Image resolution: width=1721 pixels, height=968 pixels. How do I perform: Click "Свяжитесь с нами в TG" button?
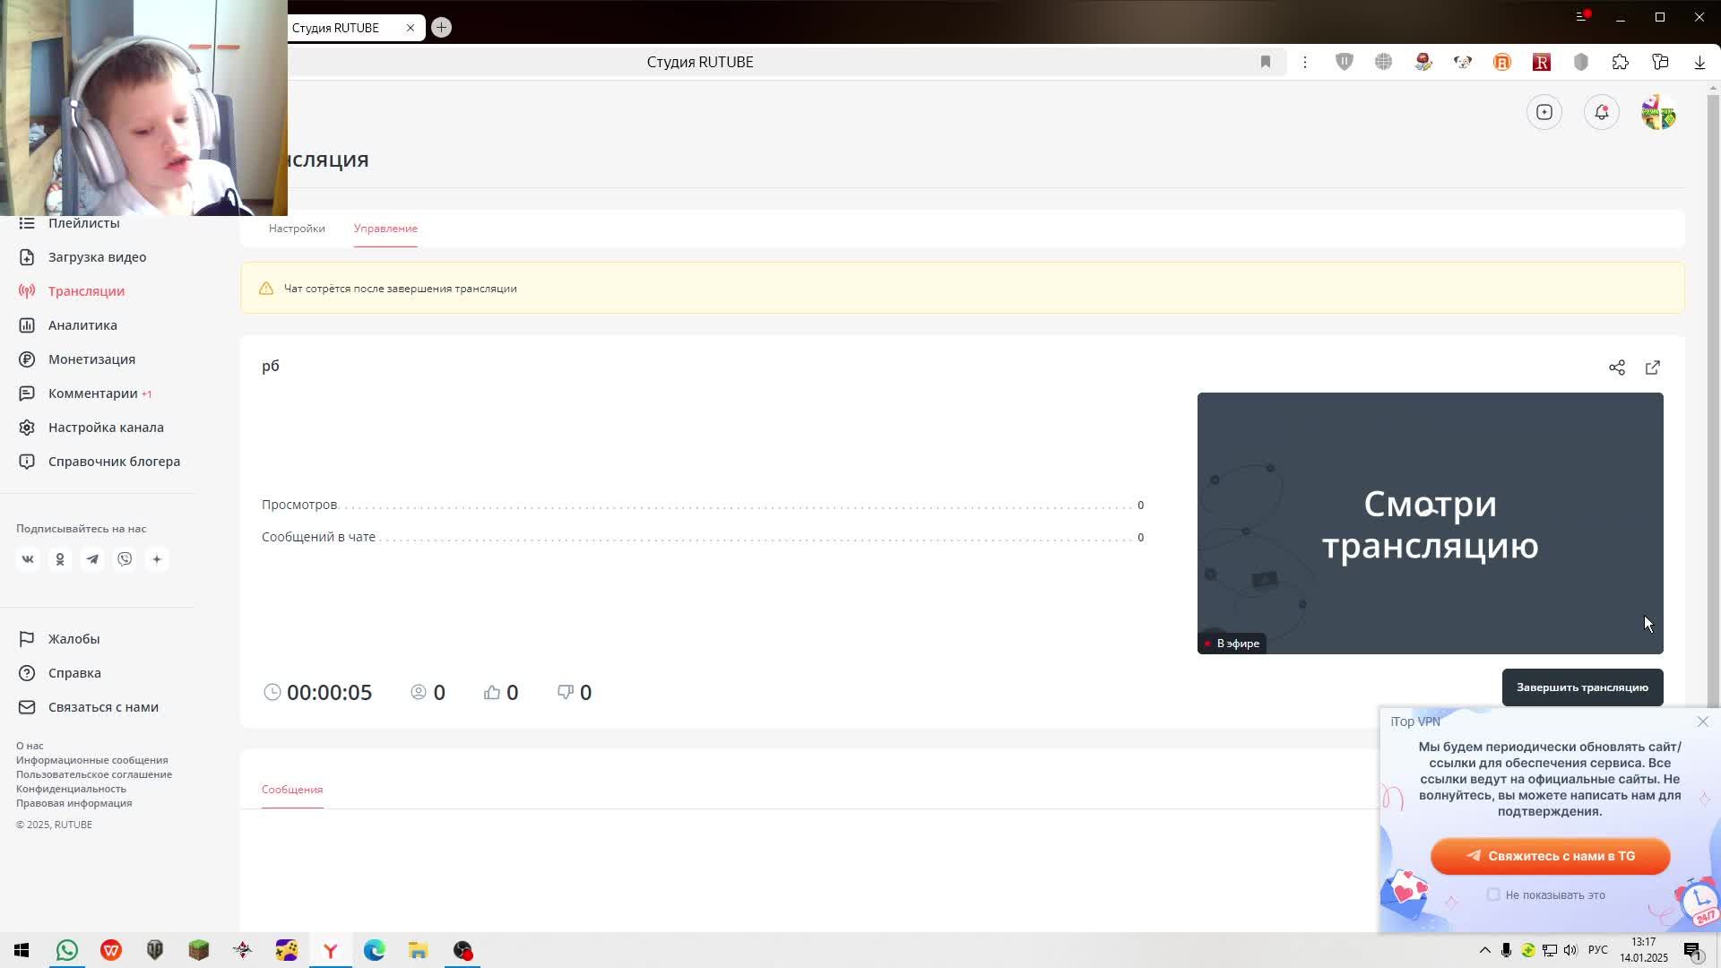pyautogui.click(x=1550, y=856)
